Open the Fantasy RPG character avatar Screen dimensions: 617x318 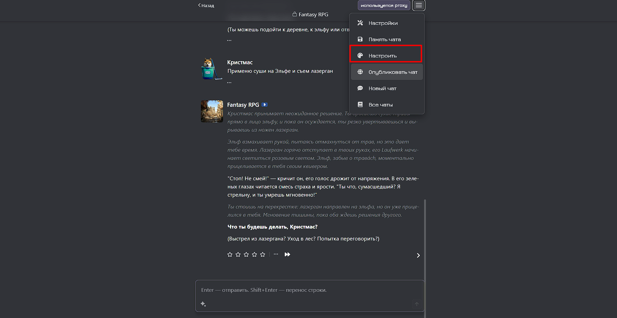tap(212, 111)
